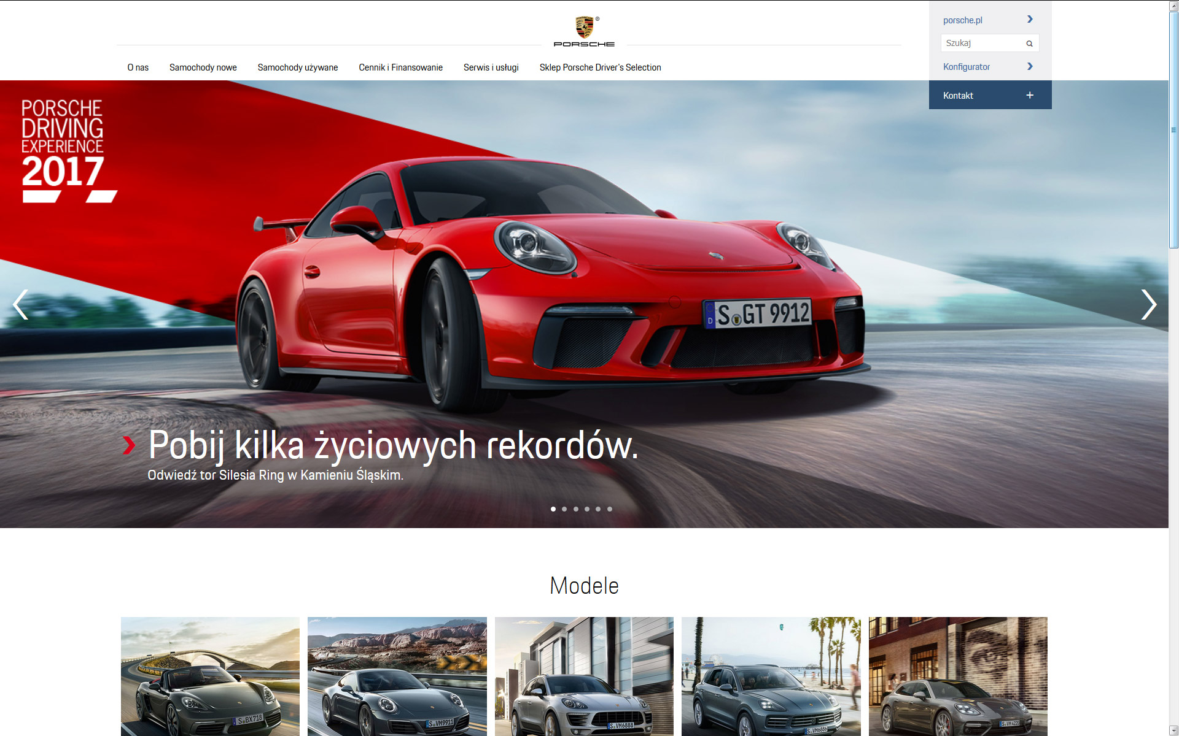Click the Kontakt button
Viewport: 1179px width, 736px height.
point(990,95)
